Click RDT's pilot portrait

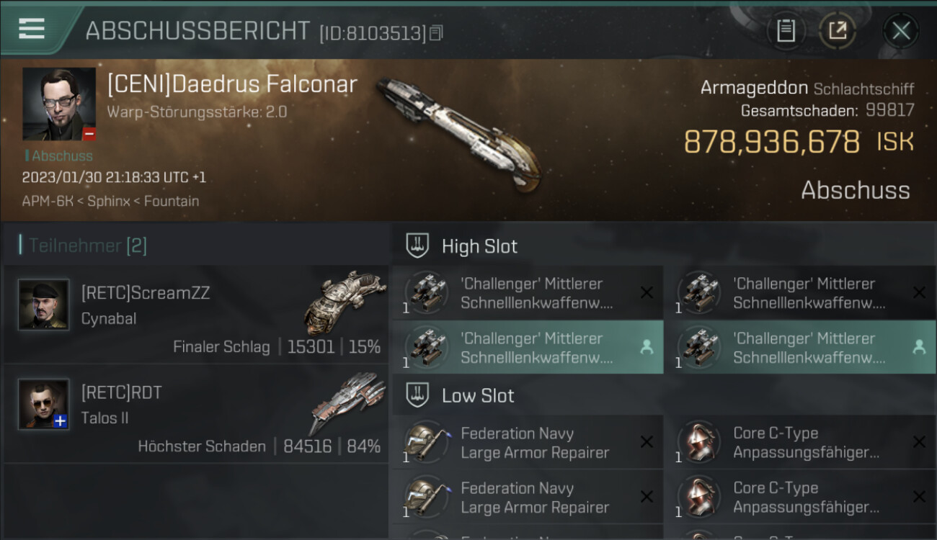coord(43,404)
